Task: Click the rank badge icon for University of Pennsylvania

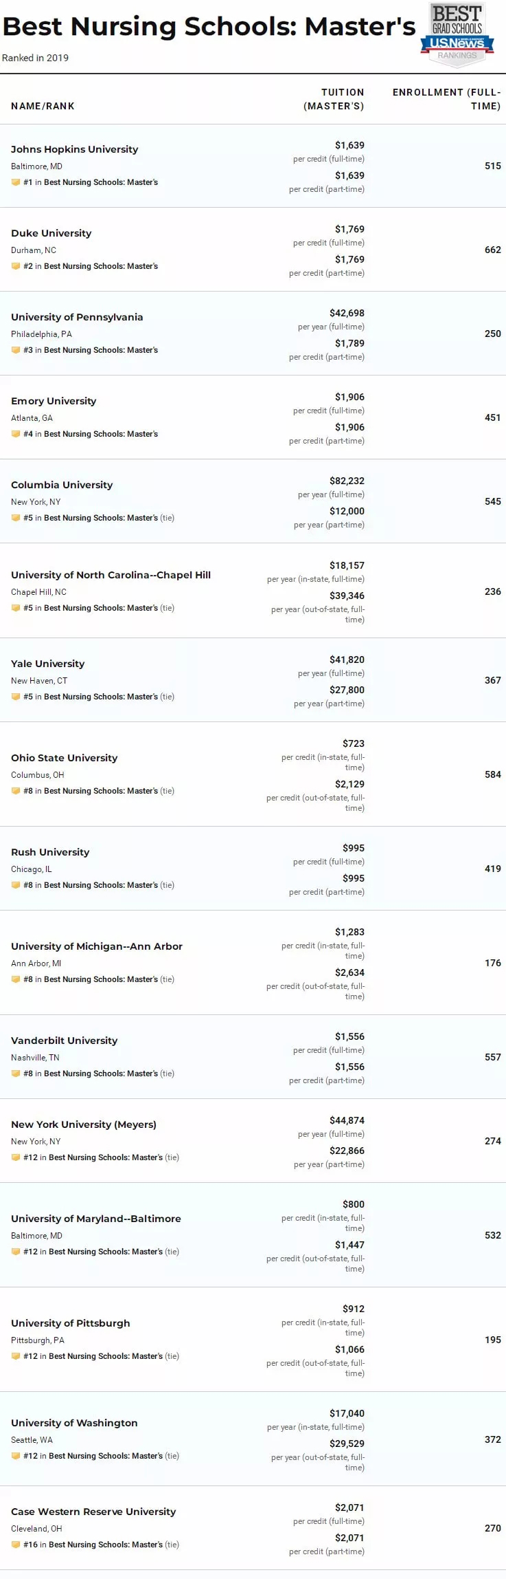Action: pyautogui.click(x=16, y=350)
